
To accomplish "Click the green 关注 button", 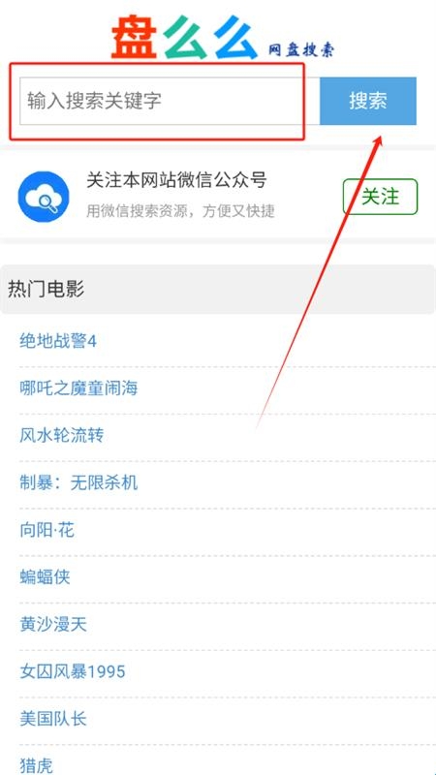I will point(380,197).
